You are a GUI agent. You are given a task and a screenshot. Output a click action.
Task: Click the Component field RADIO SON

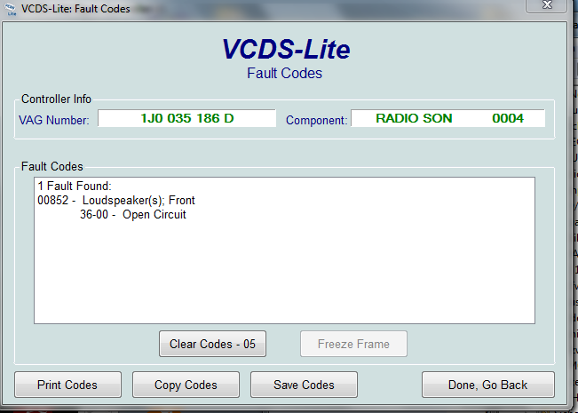pyautogui.click(x=447, y=118)
